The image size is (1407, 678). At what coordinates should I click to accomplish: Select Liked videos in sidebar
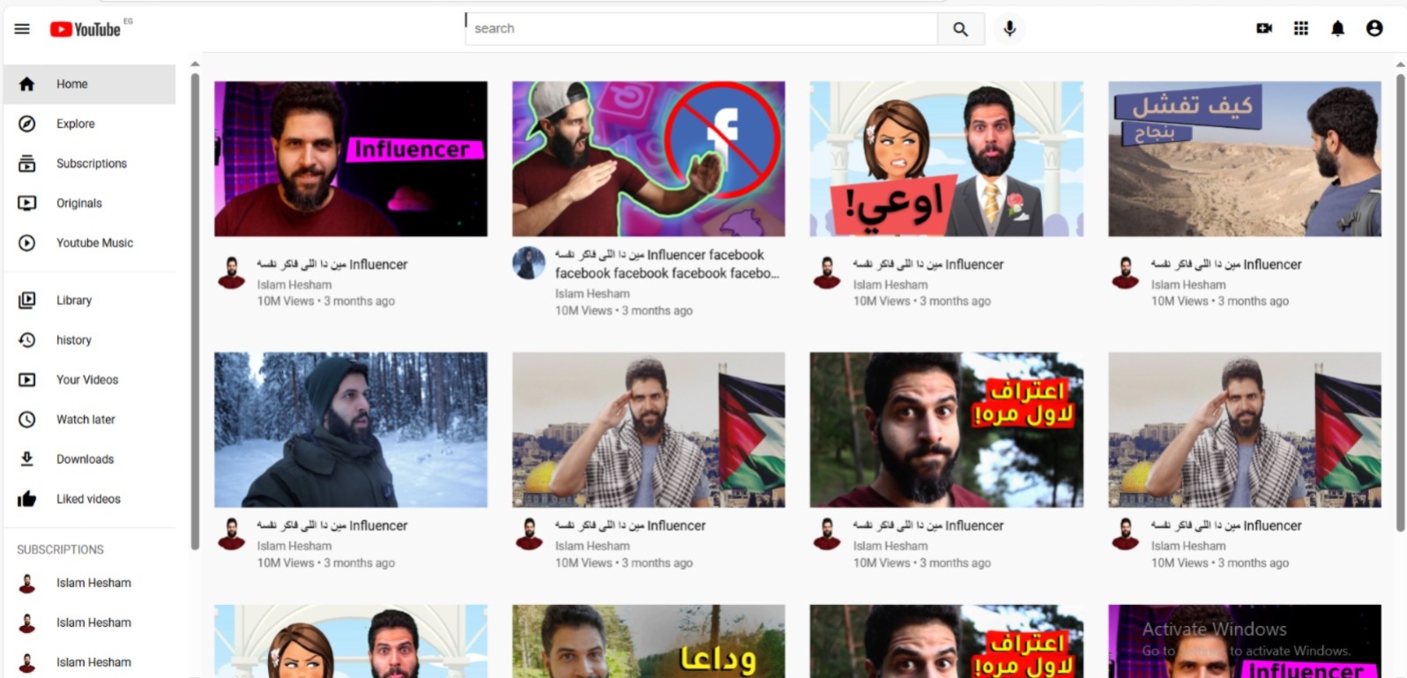click(x=88, y=499)
